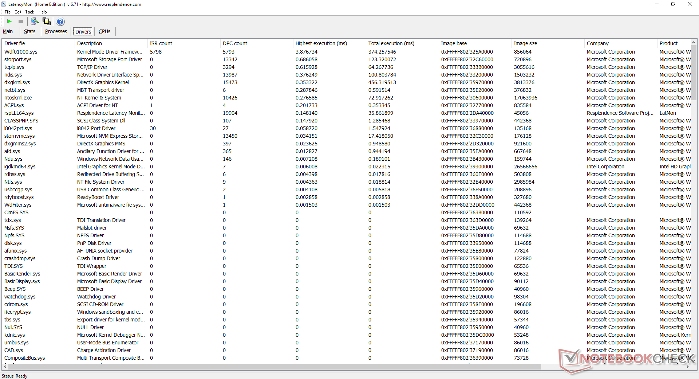
Task: Click the vertical scrollbar thumb
Action: (694, 73)
